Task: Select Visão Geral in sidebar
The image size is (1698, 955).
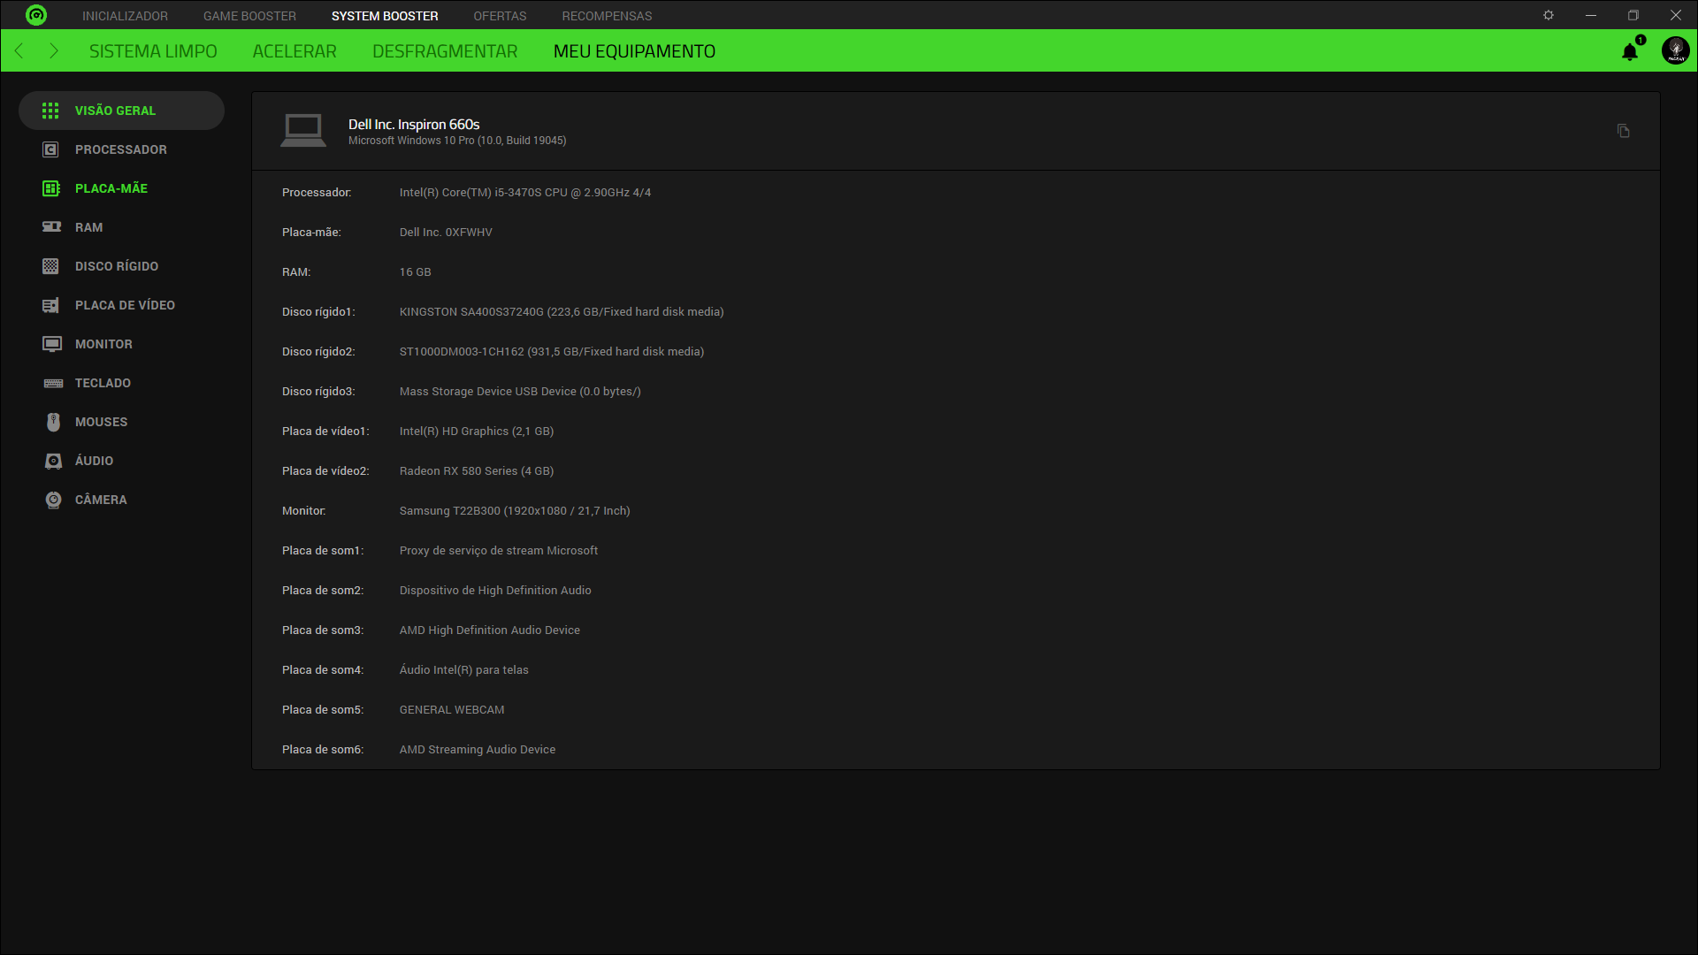Action: pyautogui.click(x=121, y=111)
